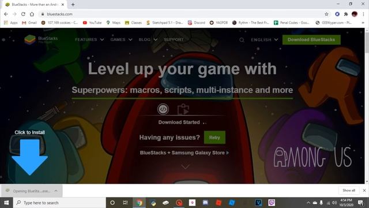Close the BlueStacks browser tab

point(63,5)
